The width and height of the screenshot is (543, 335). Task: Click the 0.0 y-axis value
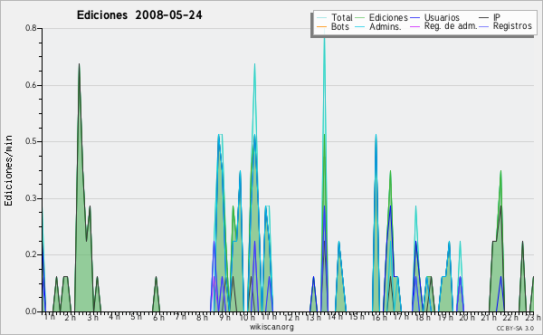(31, 311)
